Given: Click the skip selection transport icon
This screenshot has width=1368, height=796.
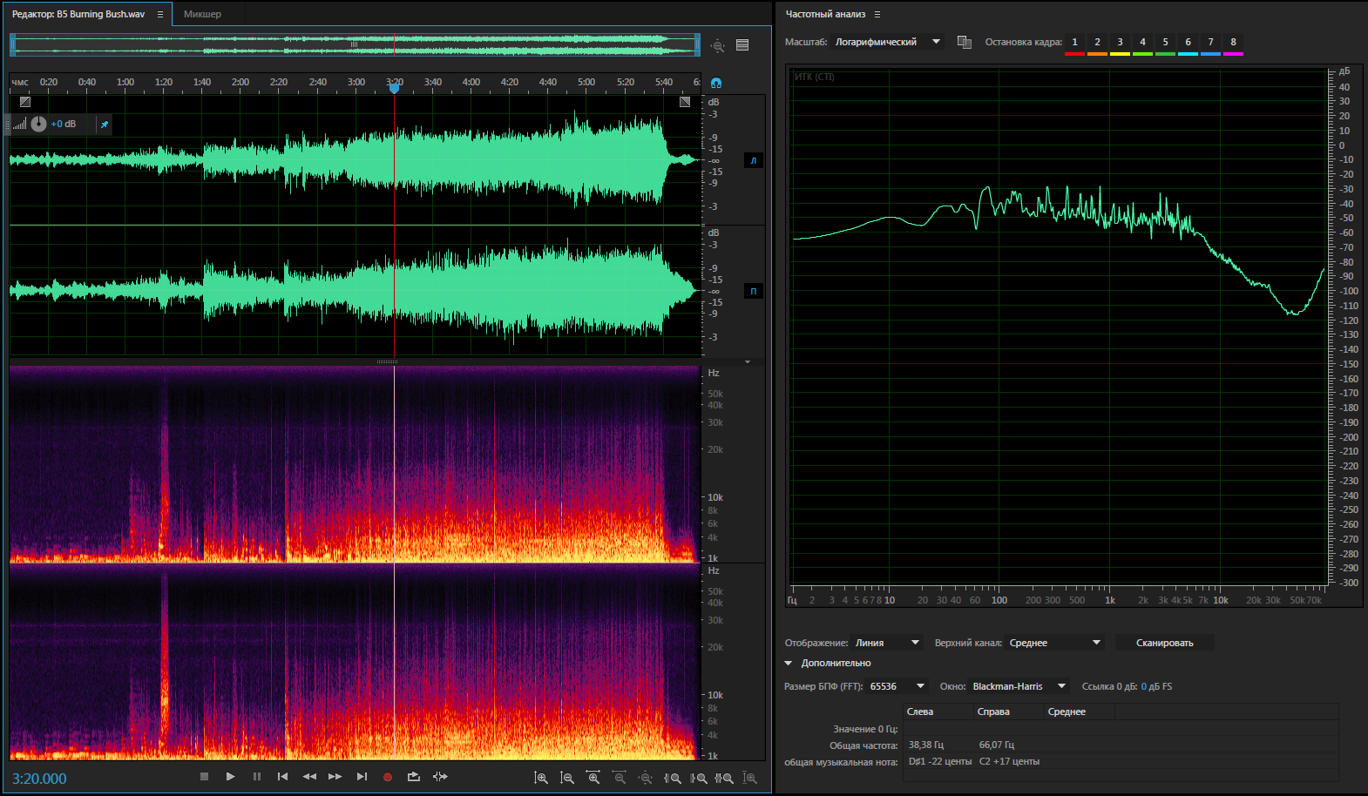Looking at the screenshot, I should pyautogui.click(x=440, y=777).
